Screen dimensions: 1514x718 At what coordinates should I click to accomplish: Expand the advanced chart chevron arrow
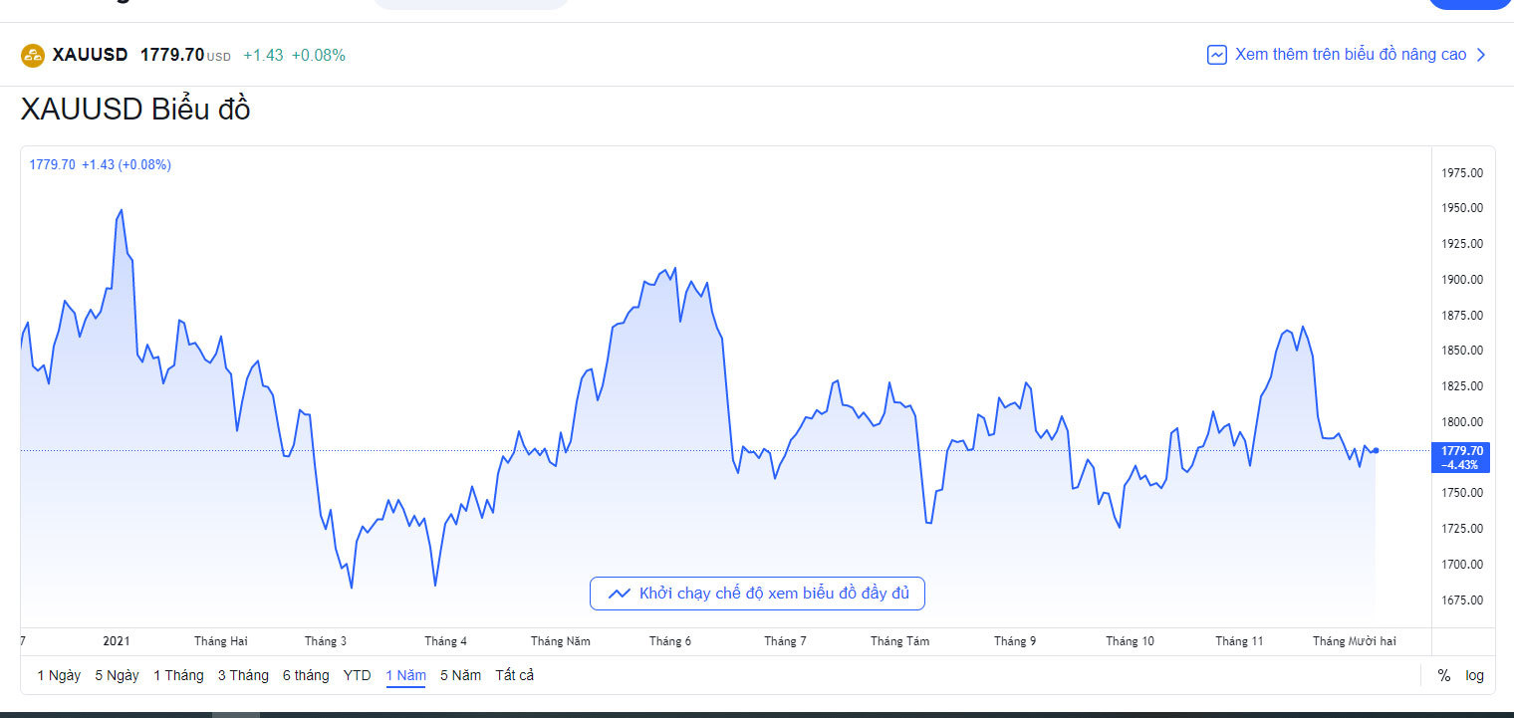1481,55
